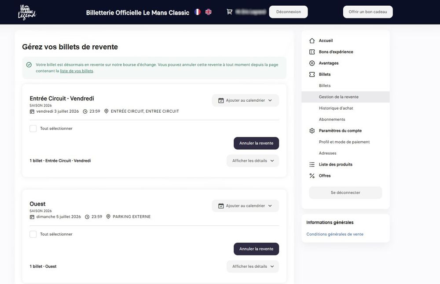The height and width of the screenshot is (284, 440).
Task: Select Gestion de la revente menu item
Action: point(345,97)
